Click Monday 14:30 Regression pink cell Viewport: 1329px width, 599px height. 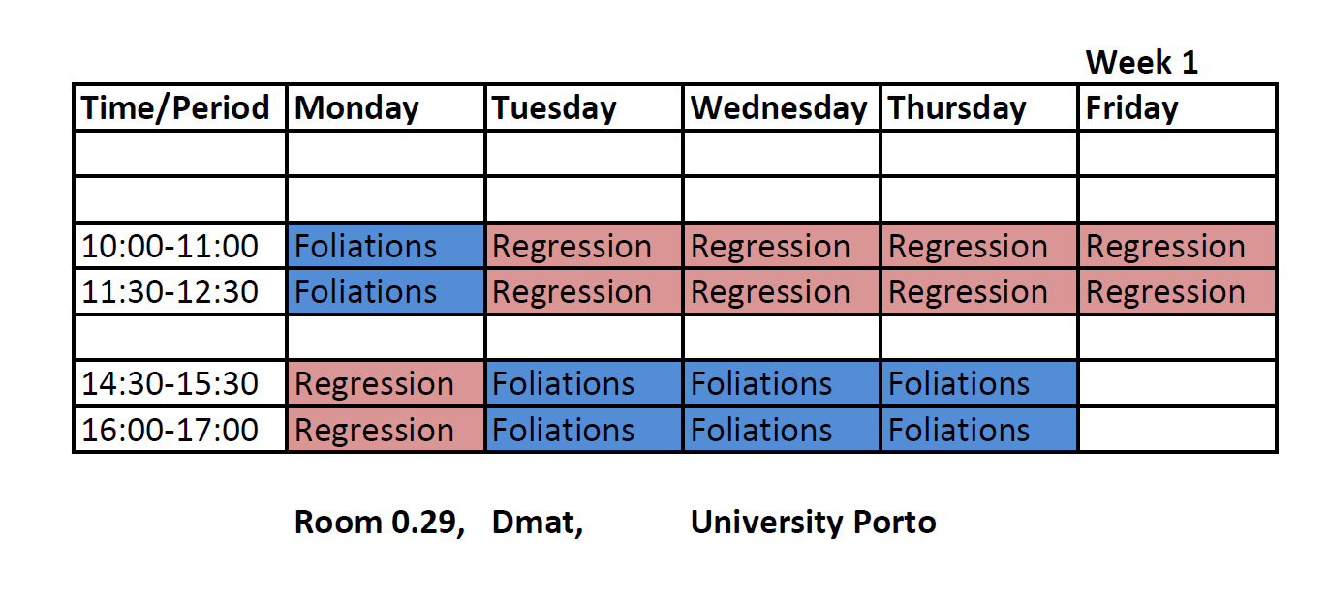tap(386, 383)
